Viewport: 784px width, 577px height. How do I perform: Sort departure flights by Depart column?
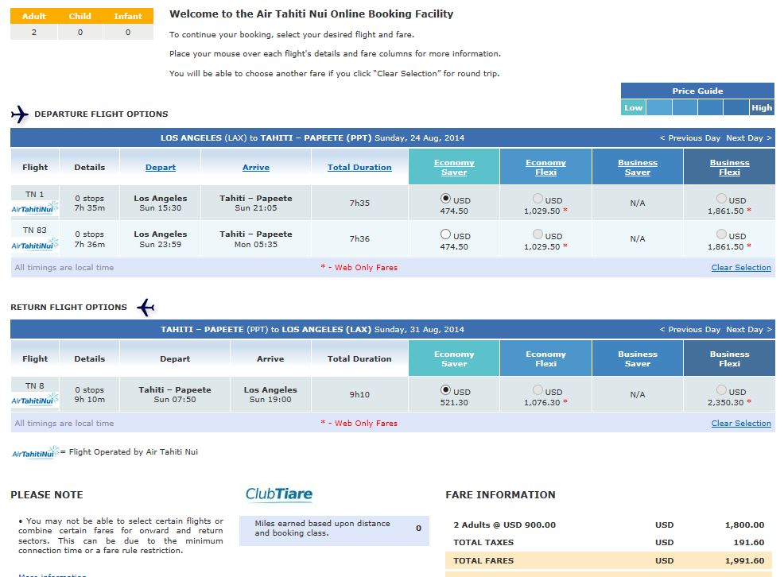pyautogui.click(x=161, y=168)
